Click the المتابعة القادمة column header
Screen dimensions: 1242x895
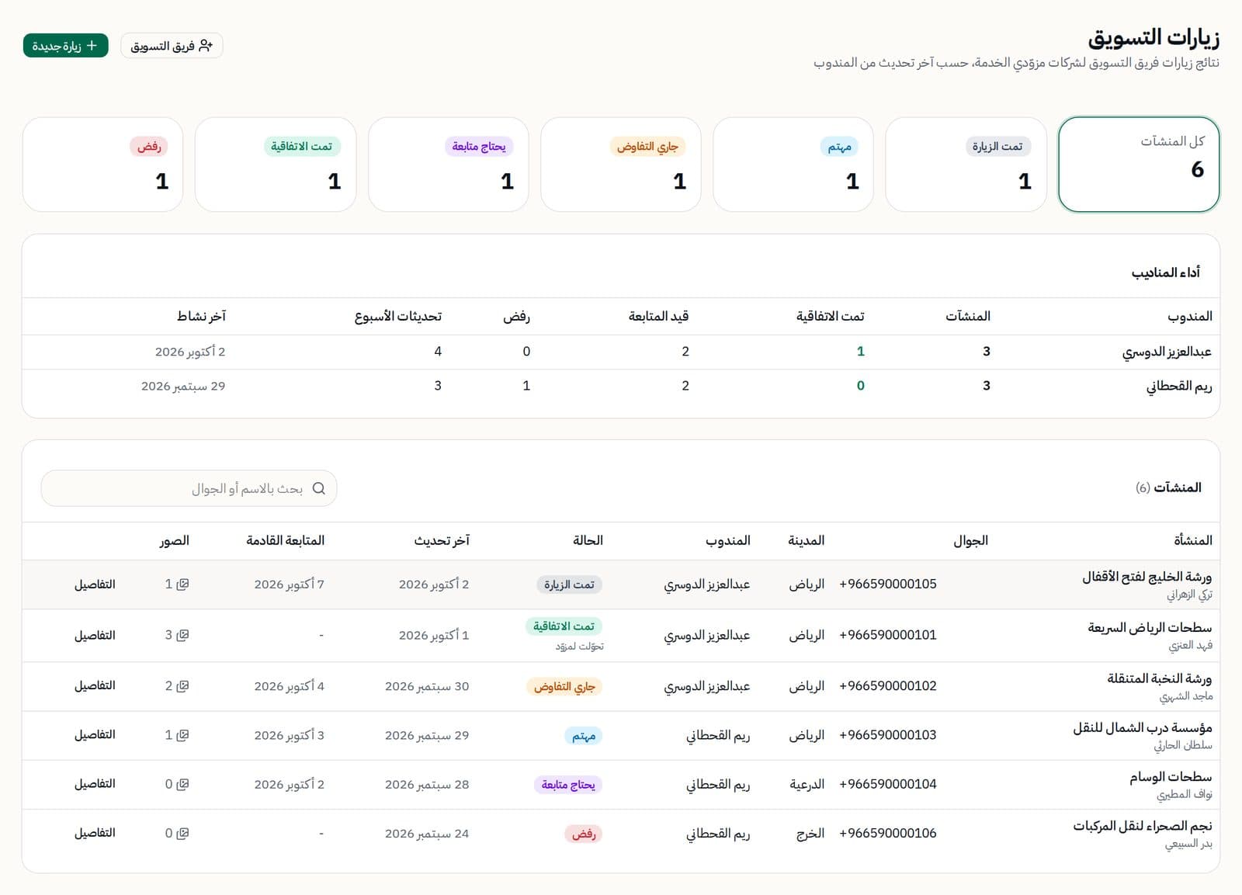286,540
